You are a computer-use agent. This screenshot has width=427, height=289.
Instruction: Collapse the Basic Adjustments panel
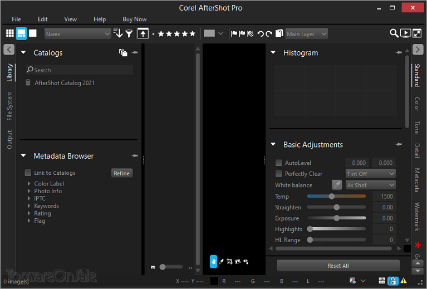[273, 144]
